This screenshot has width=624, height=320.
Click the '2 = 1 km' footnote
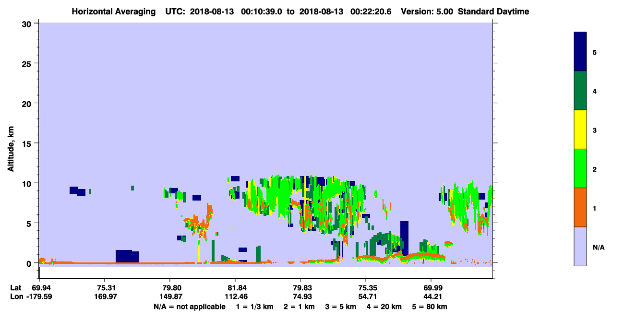coord(299,307)
